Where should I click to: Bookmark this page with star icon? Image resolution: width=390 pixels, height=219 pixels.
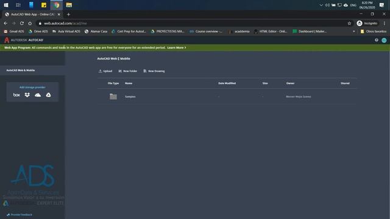point(349,23)
